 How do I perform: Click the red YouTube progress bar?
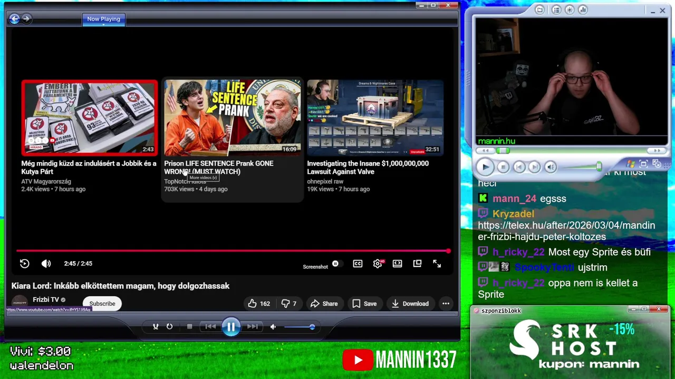(x=232, y=251)
